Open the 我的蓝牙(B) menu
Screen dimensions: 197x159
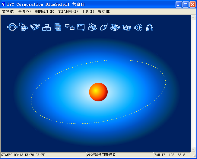44,11
